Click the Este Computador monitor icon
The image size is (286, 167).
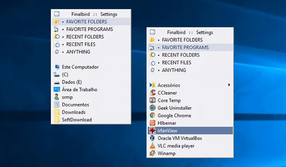pos(57,67)
